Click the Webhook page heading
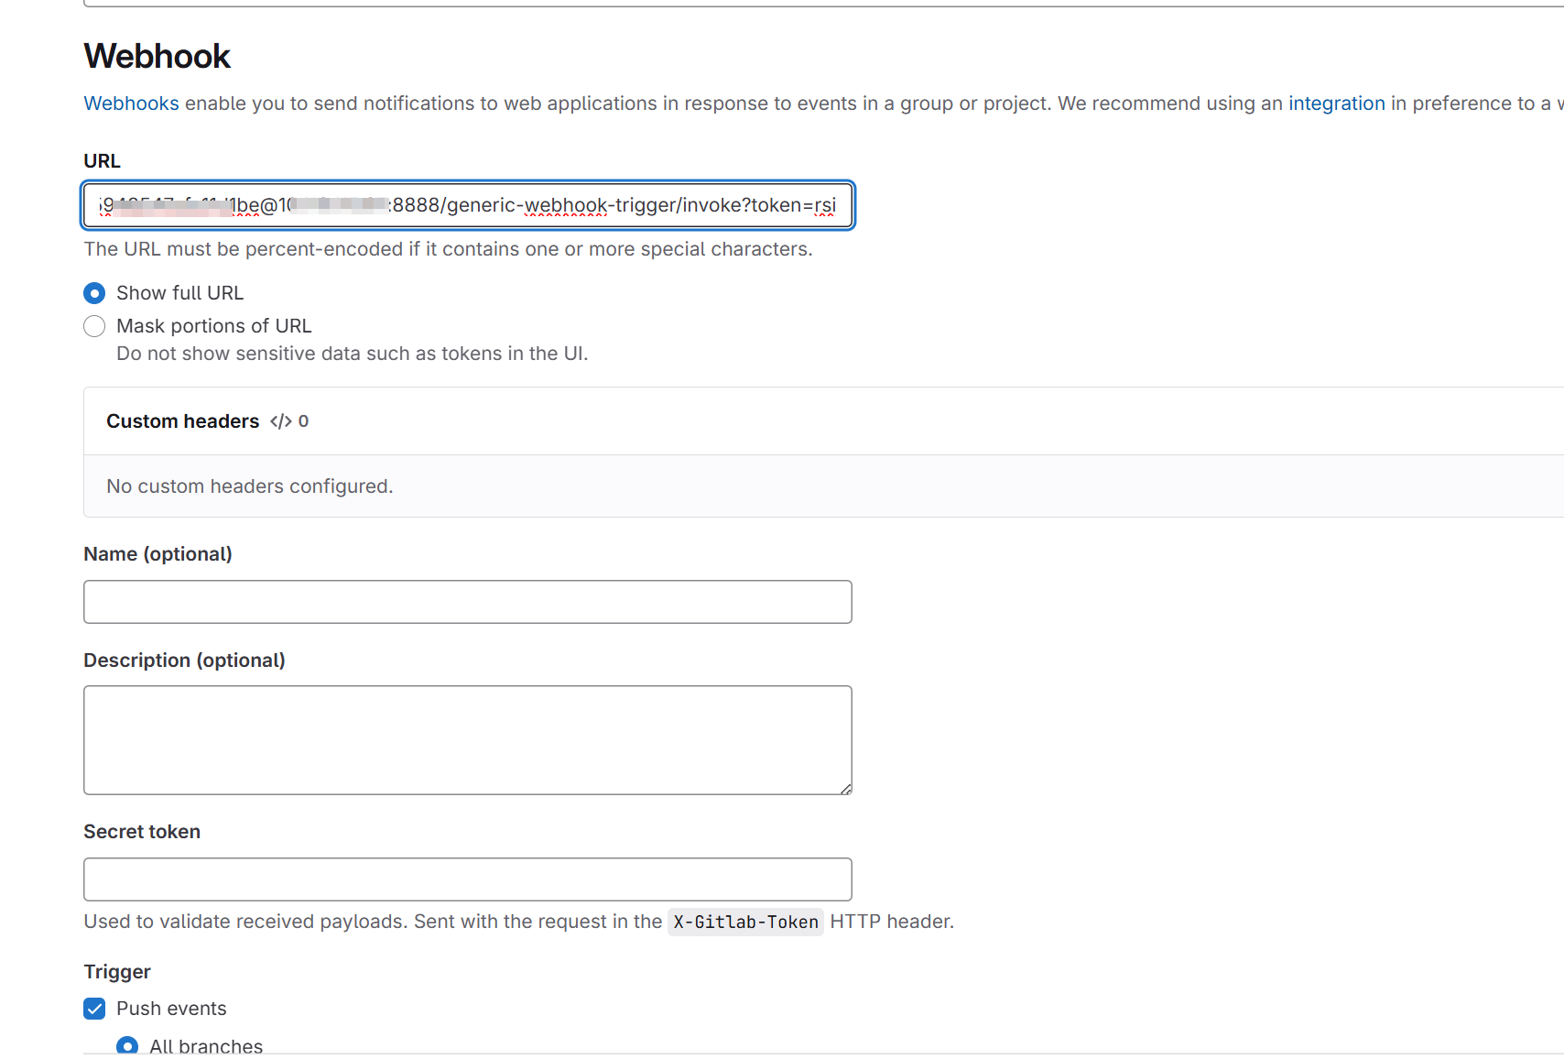The width and height of the screenshot is (1564, 1059). pyautogui.click(x=157, y=57)
